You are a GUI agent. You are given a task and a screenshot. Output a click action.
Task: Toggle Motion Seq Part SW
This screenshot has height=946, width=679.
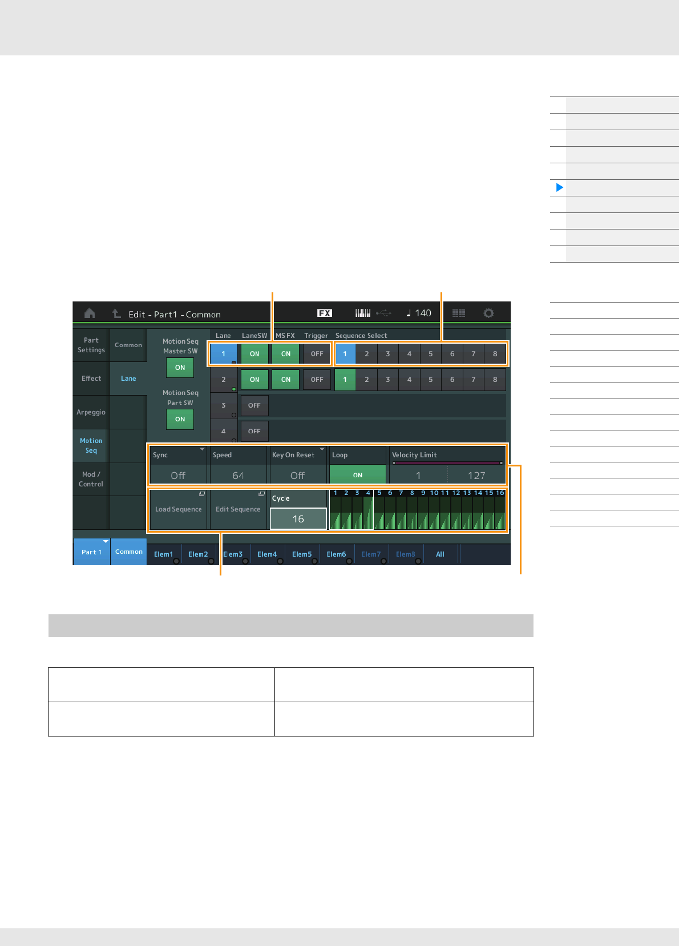point(180,419)
